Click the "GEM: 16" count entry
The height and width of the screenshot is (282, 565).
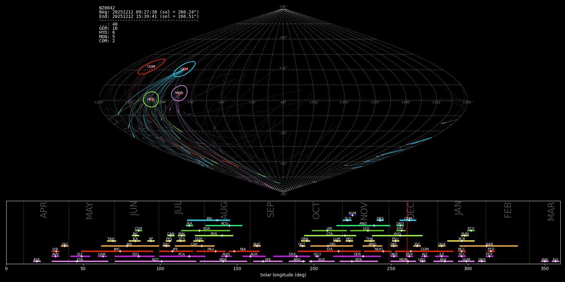pos(108,29)
